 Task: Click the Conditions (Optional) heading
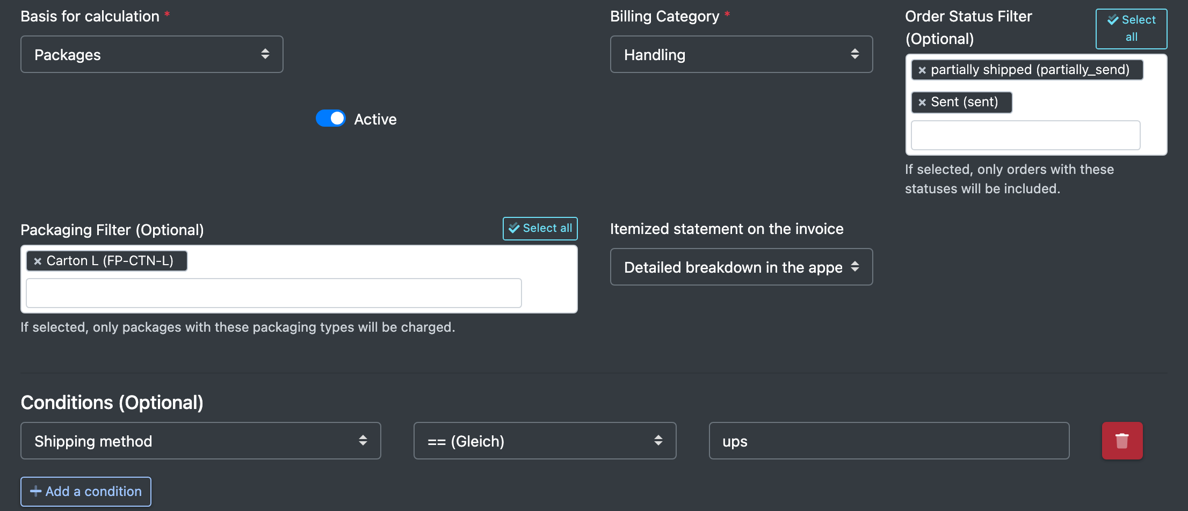[112, 403]
